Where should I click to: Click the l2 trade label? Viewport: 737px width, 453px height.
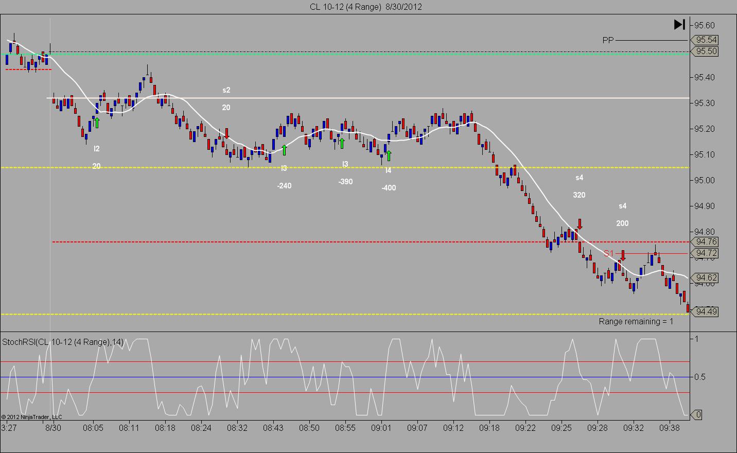[x=97, y=149]
